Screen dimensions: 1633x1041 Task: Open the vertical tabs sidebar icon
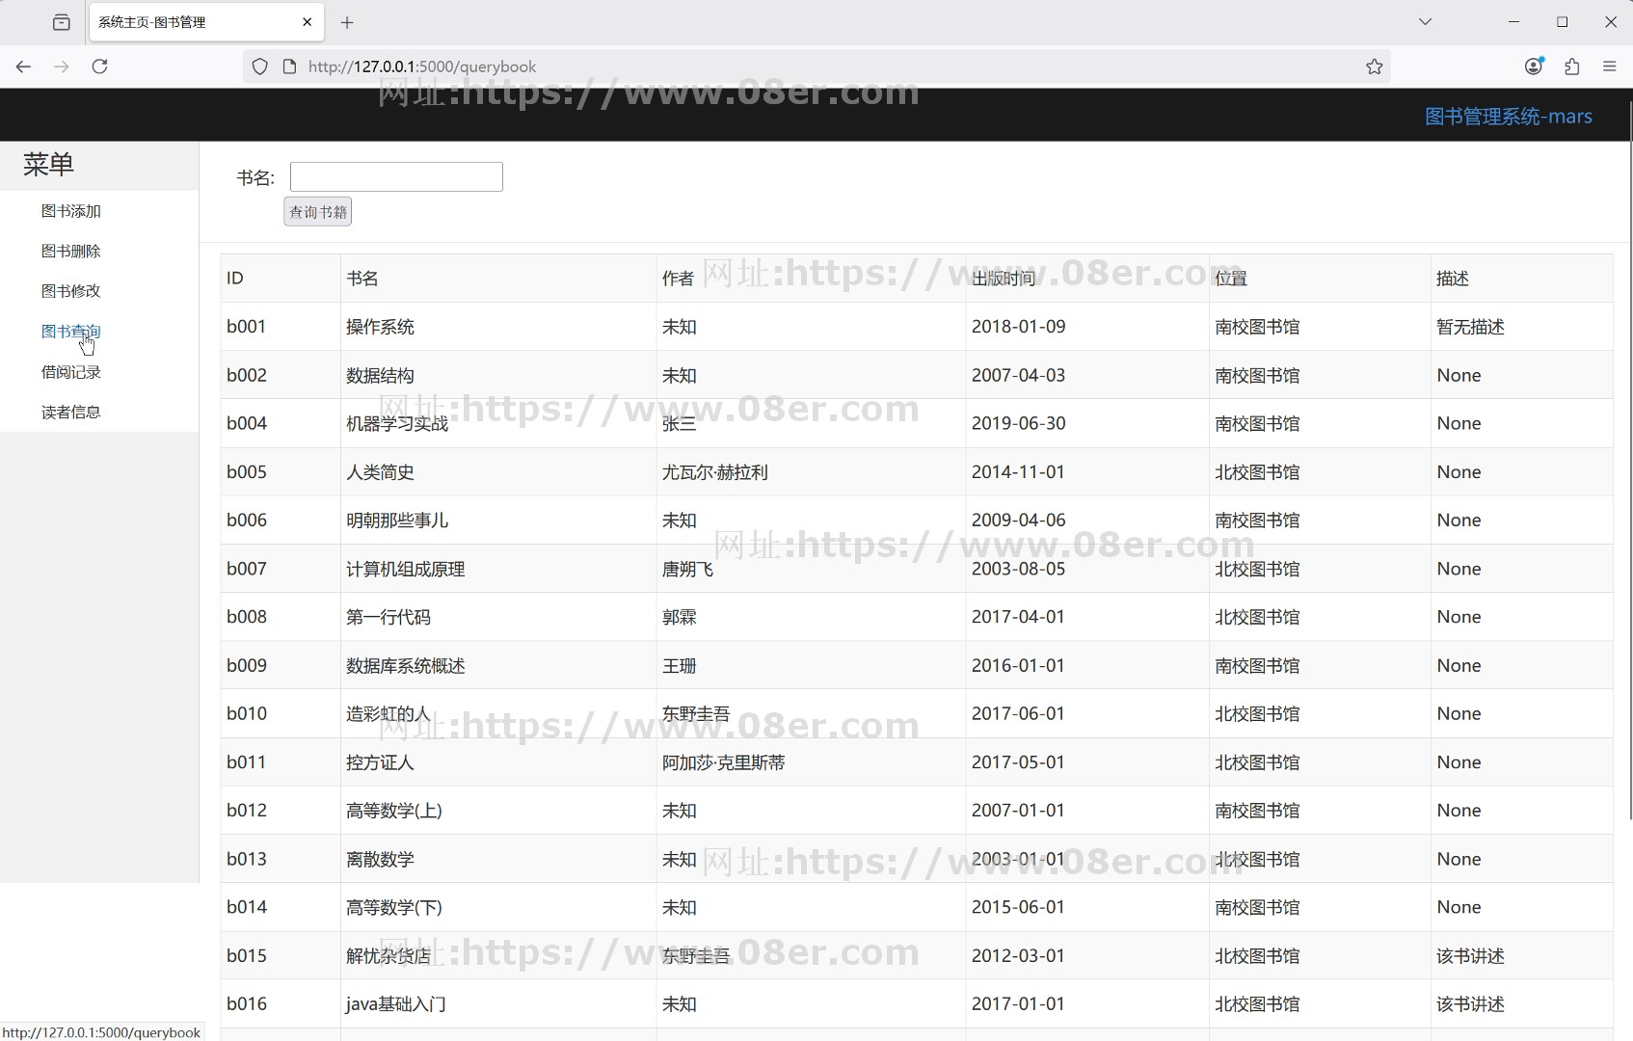[61, 21]
